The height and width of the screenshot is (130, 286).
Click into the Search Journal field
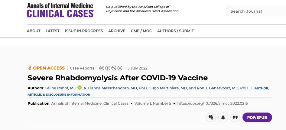[x=256, y=11]
